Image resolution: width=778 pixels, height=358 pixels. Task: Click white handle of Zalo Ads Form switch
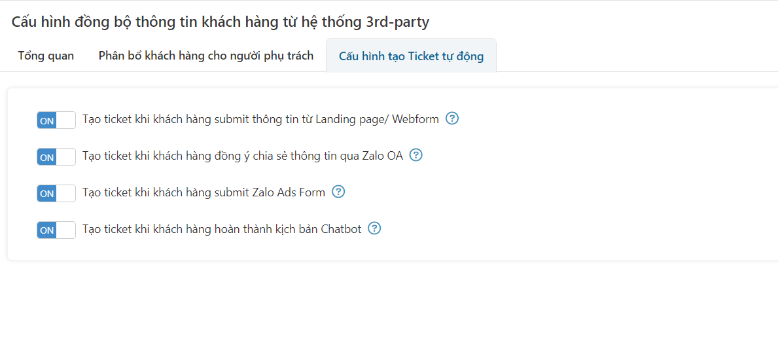[x=66, y=193]
